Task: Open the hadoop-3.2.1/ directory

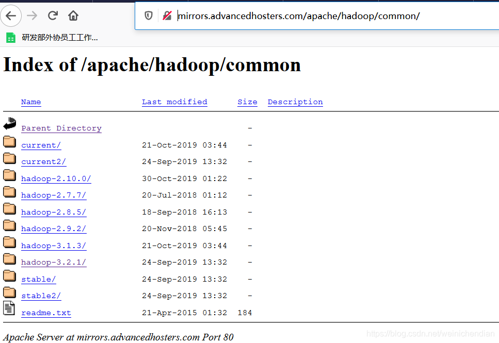Action: pos(54,262)
